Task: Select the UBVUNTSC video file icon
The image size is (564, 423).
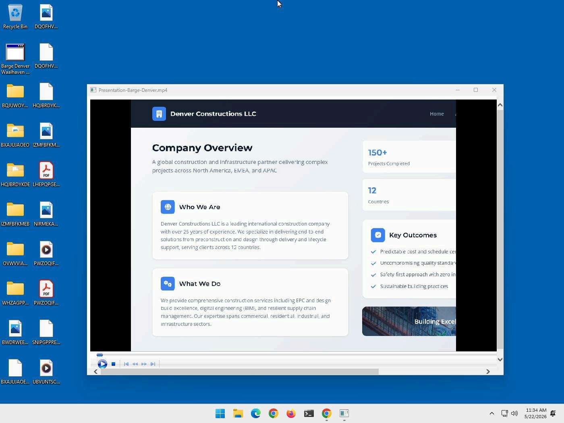Action: tap(46, 372)
